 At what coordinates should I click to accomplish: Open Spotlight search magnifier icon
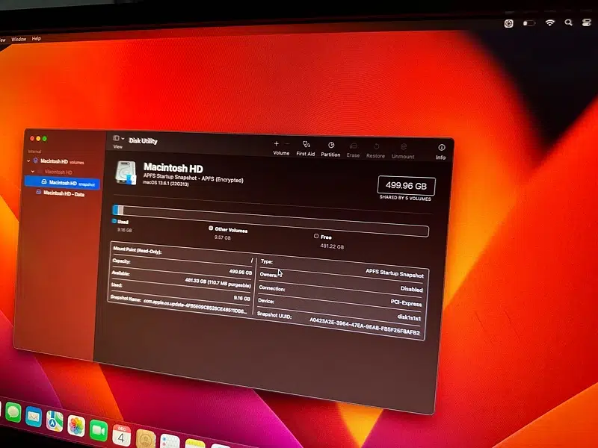[568, 22]
